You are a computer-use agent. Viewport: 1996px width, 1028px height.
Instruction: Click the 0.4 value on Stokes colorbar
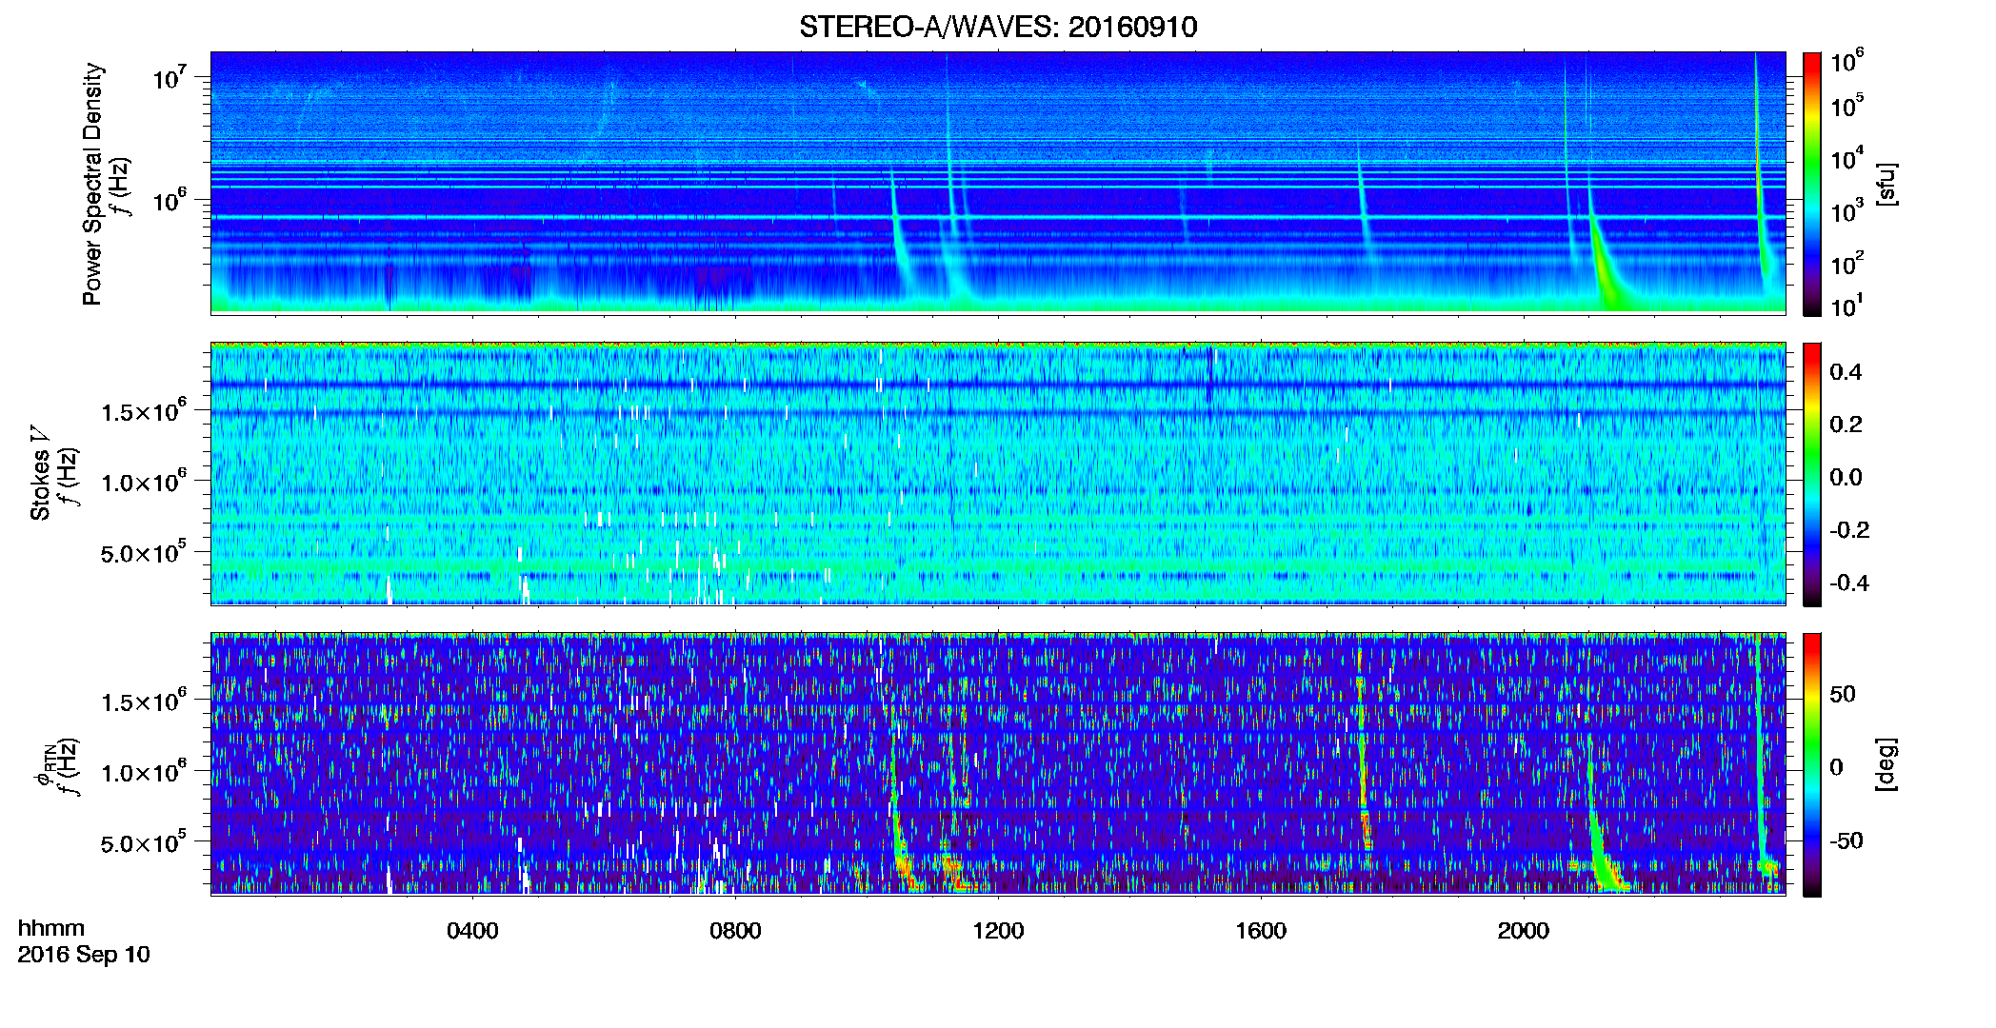(1846, 372)
